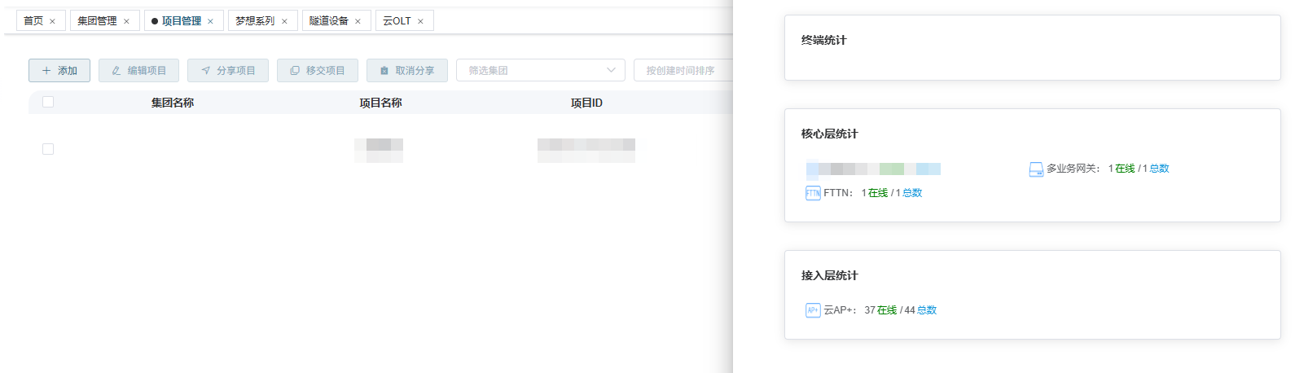Switch to the 项目管理 tab

point(181,21)
